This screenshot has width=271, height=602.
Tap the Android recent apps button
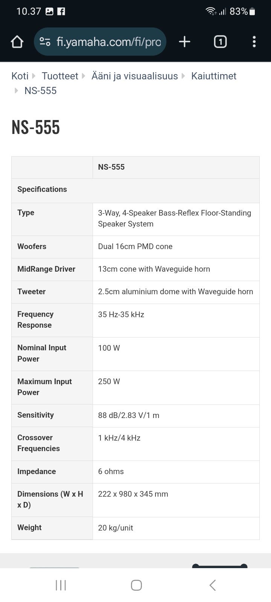click(x=61, y=585)
